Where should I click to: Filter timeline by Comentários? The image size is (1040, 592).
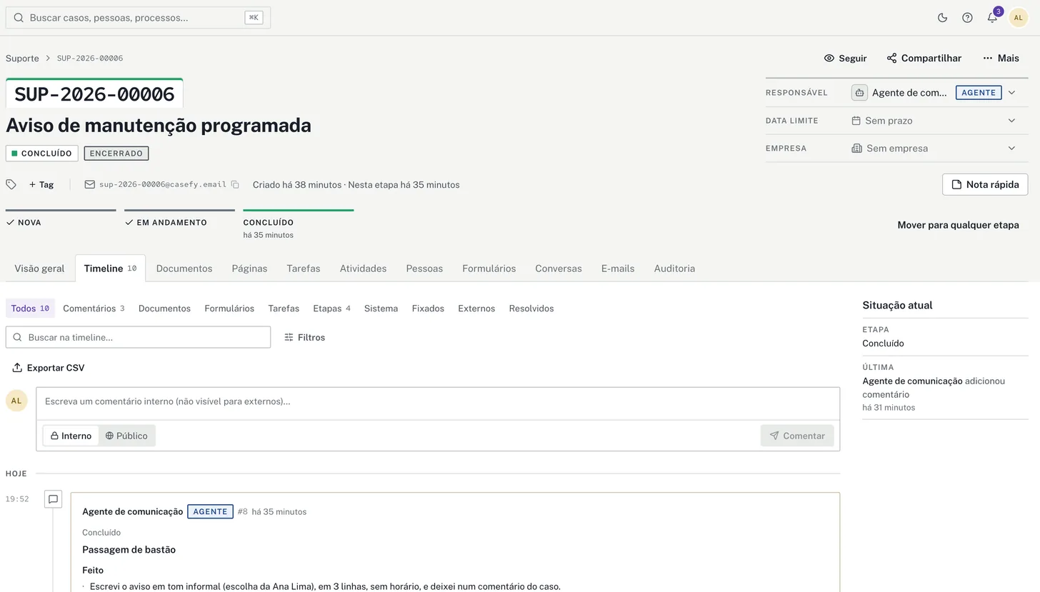[x=94, y=308]
